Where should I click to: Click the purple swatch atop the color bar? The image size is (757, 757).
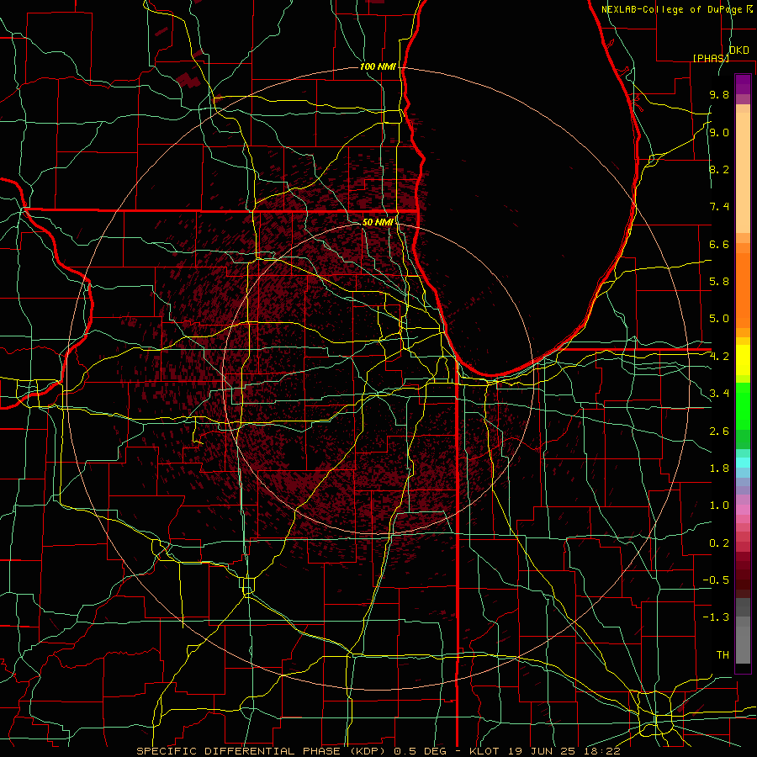(743, 84)
